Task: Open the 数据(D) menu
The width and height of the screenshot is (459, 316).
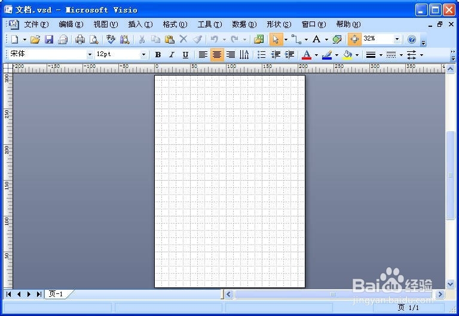Action: [x=244, y=24]
